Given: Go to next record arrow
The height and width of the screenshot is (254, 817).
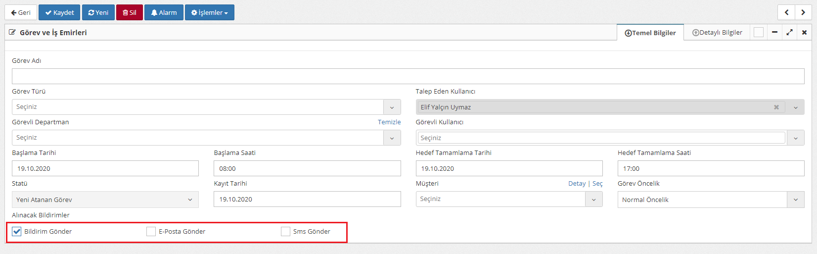Looking at the screenshot, I should pos(803,12).
